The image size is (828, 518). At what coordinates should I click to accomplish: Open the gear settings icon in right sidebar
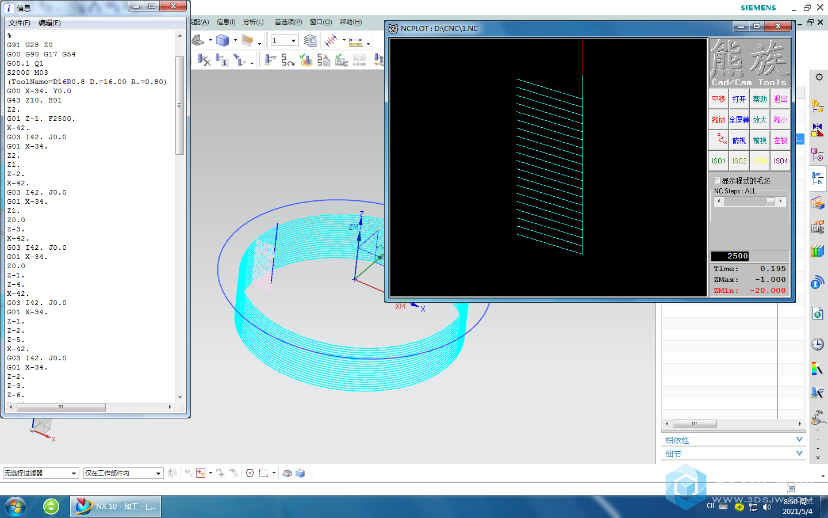(x=819, y=77)
